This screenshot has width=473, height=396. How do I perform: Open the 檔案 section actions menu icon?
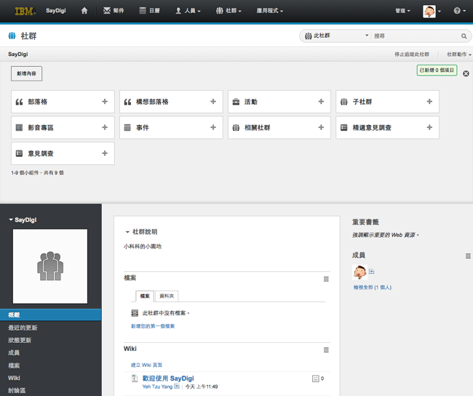[x=327, y=279]
